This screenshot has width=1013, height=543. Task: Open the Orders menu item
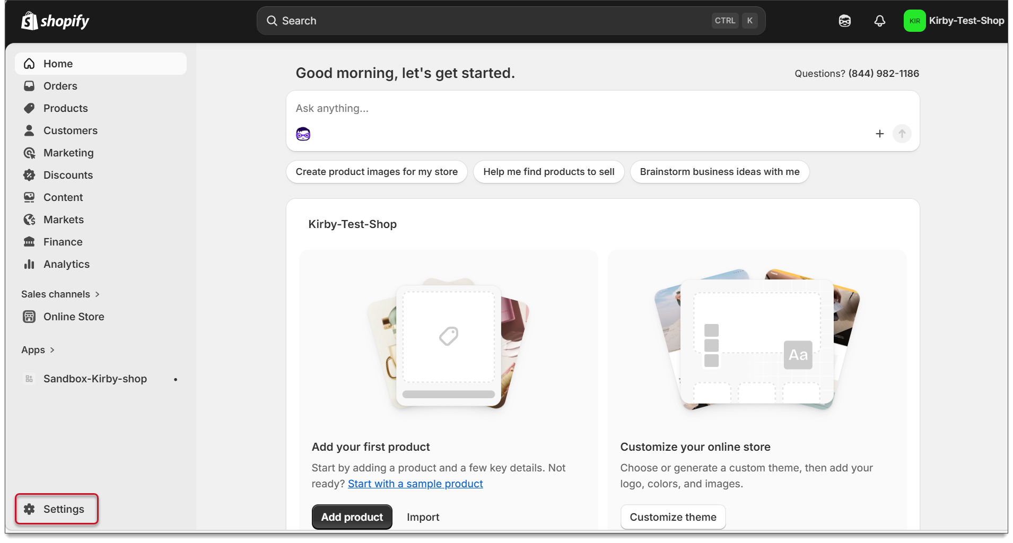(101, 86)
